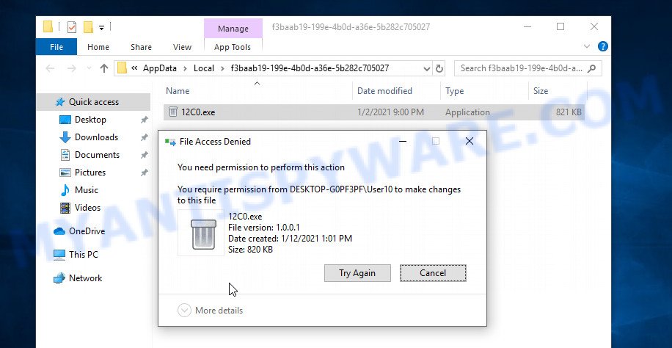
Task: Expand More details in the dialog
Action: tap(211, 311)
